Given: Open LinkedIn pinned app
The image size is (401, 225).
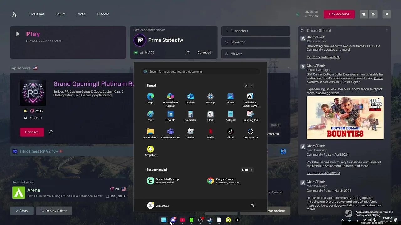Looking at the screenshot, I should [x=170, y=116].
